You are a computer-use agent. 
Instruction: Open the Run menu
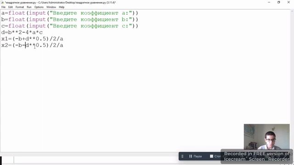pyautogui.click(x=29, y=7)
